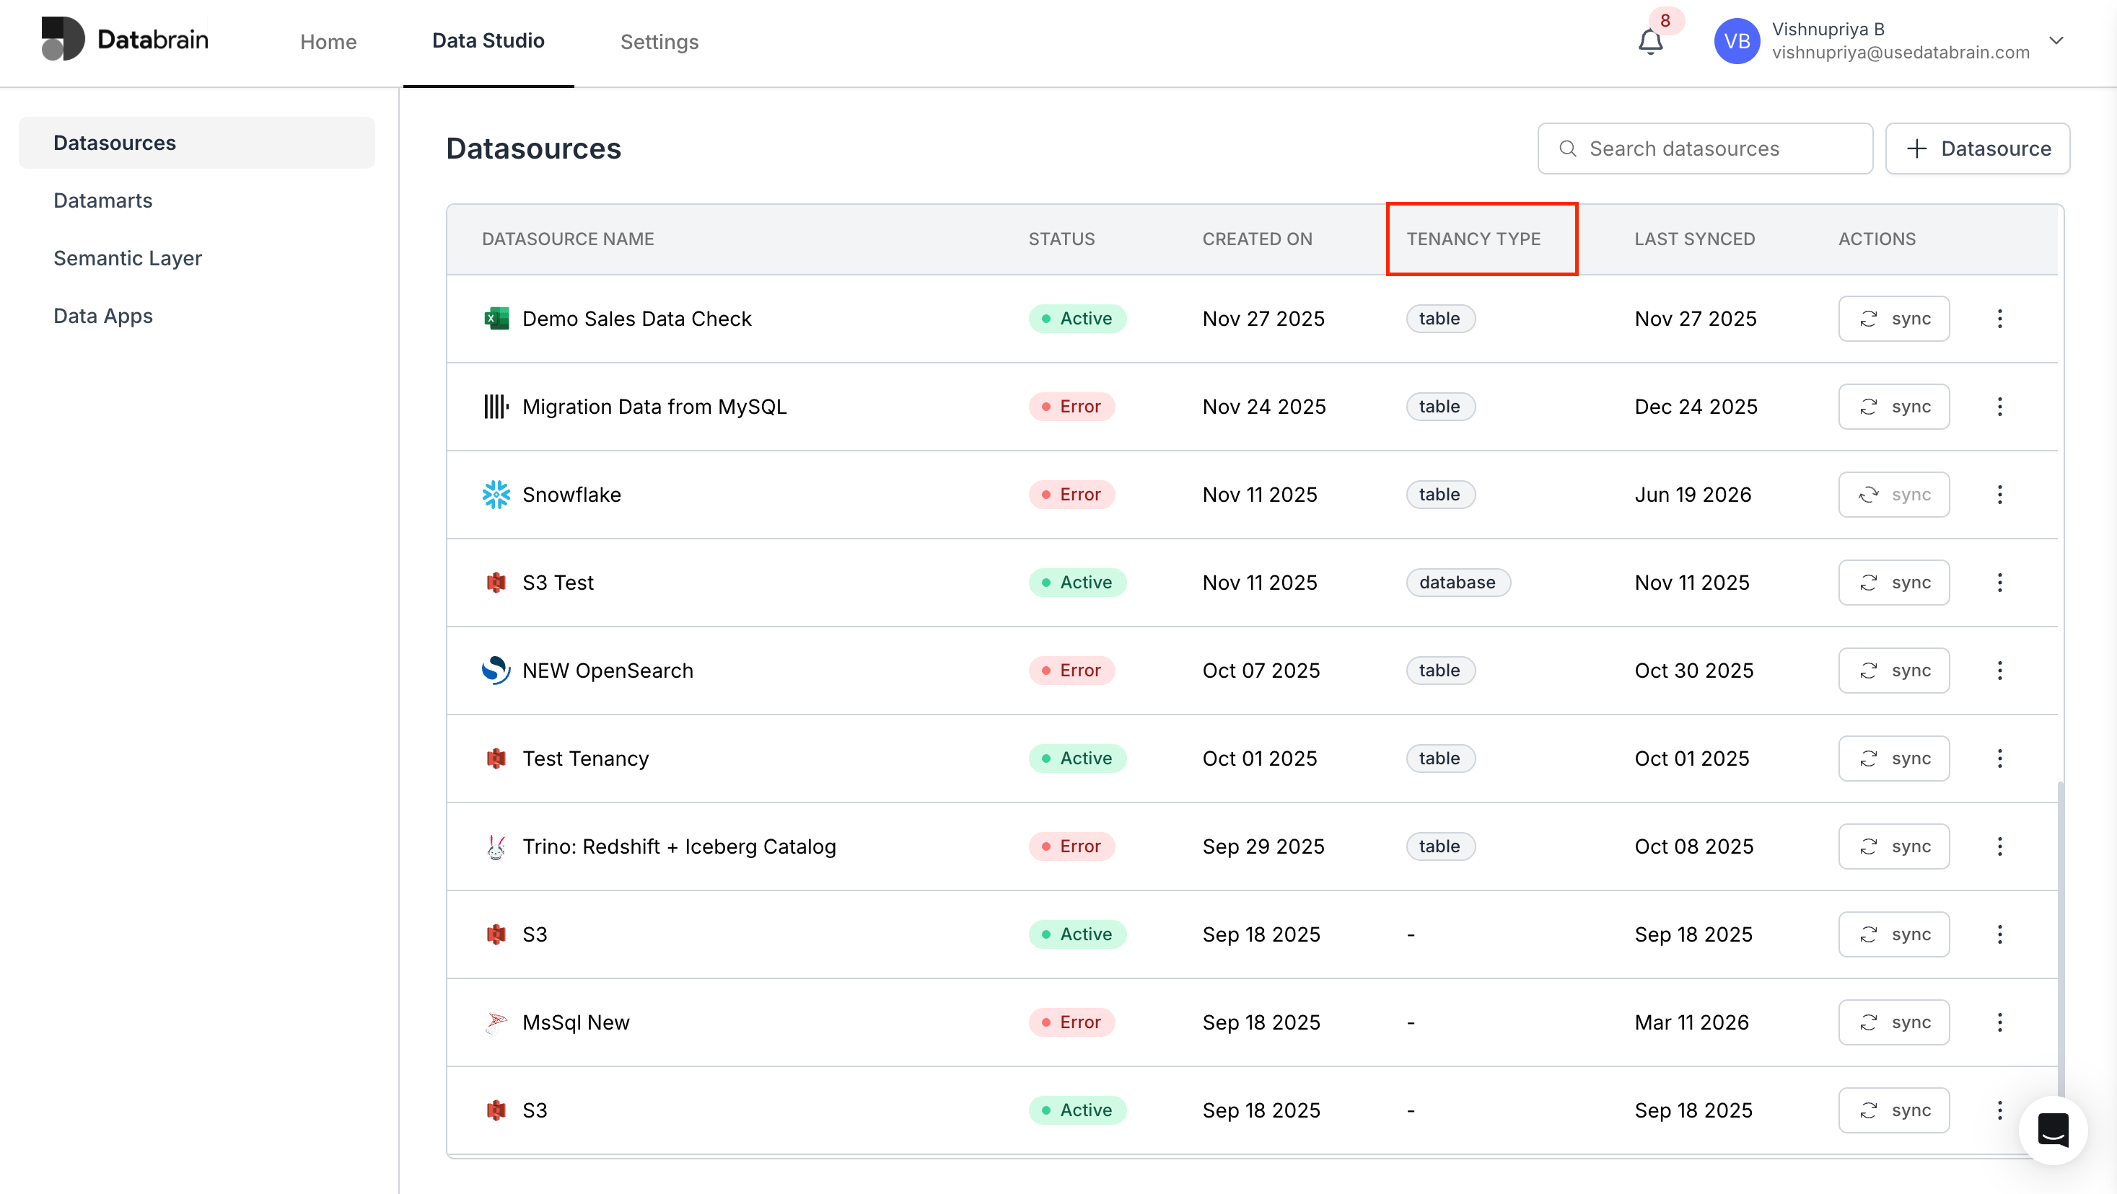Image resolution: width=2117 pixels, height=1194 pixels.
Task: Click the Error status badge for Snowflake
Action: tap(1071, 495)
